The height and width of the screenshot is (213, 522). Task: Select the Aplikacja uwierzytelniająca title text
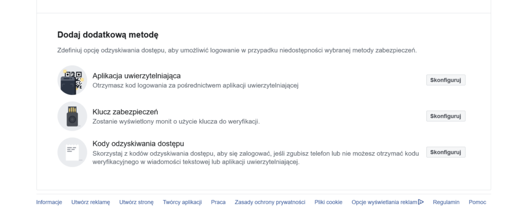[136, 76]
